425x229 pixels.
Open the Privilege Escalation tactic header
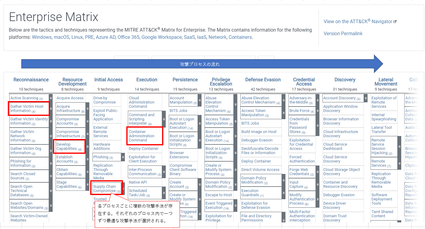(x=221, y=82)
